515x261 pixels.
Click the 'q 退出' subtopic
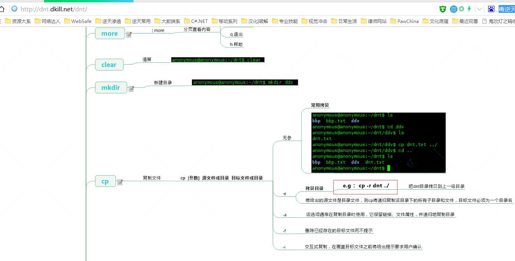(237, 34)
